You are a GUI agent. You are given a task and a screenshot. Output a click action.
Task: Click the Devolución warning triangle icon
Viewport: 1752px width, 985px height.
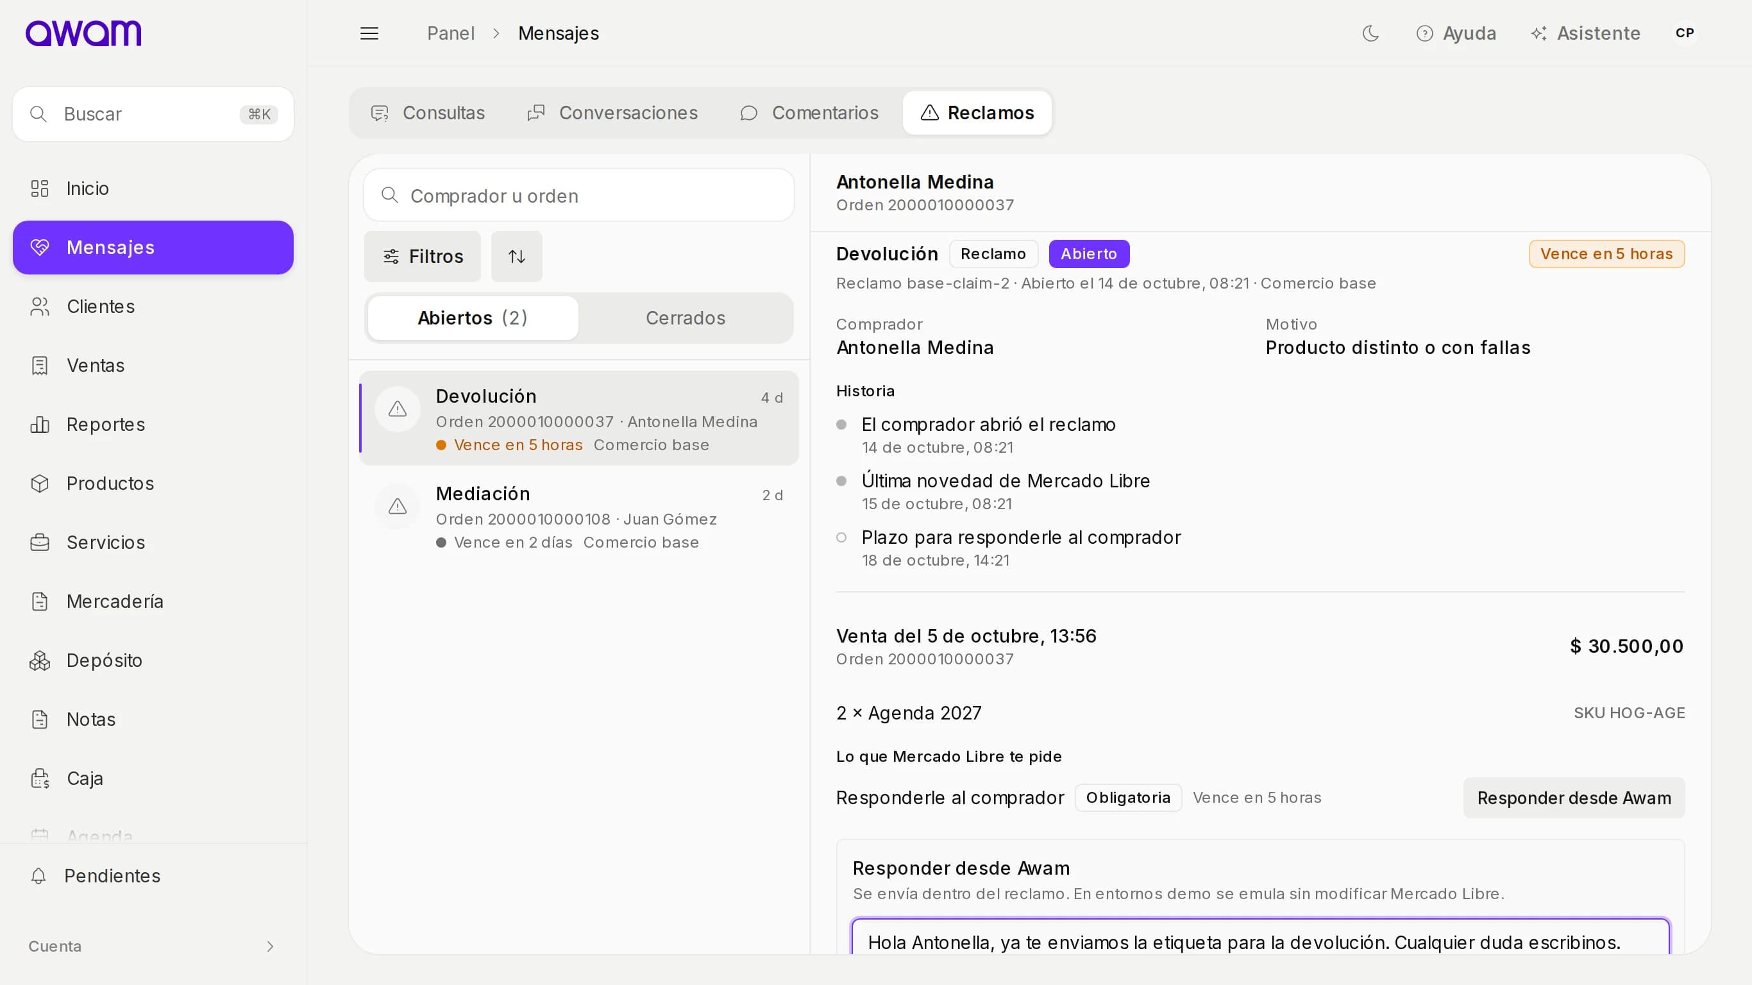pyautogui.click(x=397, y=409)
